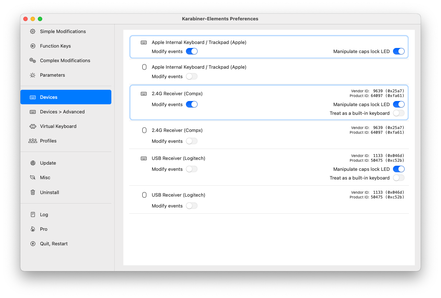The width and height of the screenshot is (441, 298).
Task: Click mouse icon of USB Receiver (Logitech)
Action: pos(144,195)
